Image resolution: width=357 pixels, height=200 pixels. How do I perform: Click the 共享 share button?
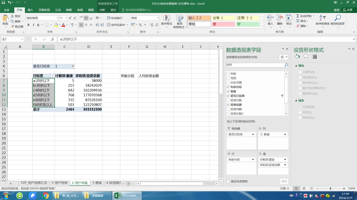click(348, 10)
